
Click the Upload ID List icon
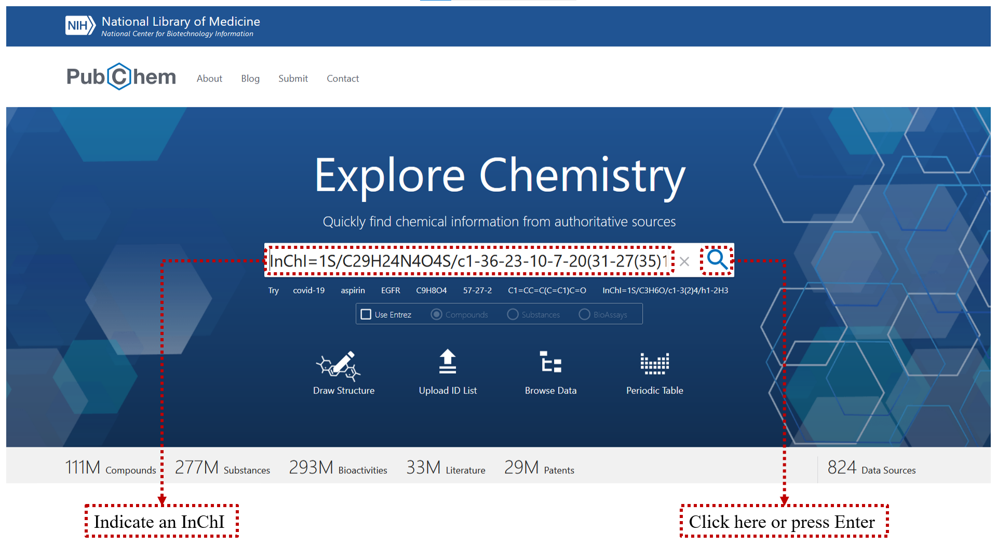pyautogui.click(x=447, y=362)
